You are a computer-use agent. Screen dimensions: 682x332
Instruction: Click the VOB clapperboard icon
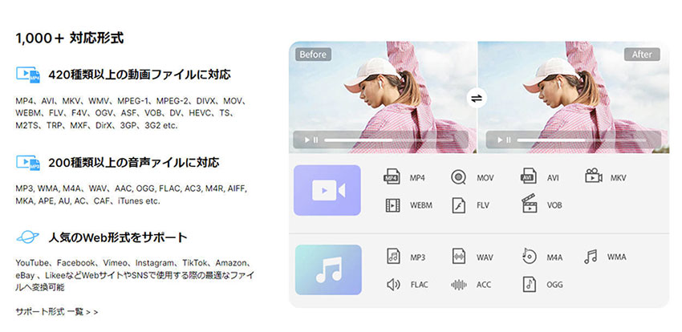point(528,204)
